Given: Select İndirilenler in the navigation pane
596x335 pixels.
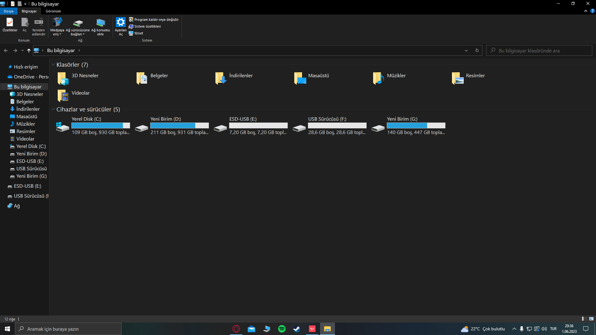Looking at the screenshot, I should 28,109.
